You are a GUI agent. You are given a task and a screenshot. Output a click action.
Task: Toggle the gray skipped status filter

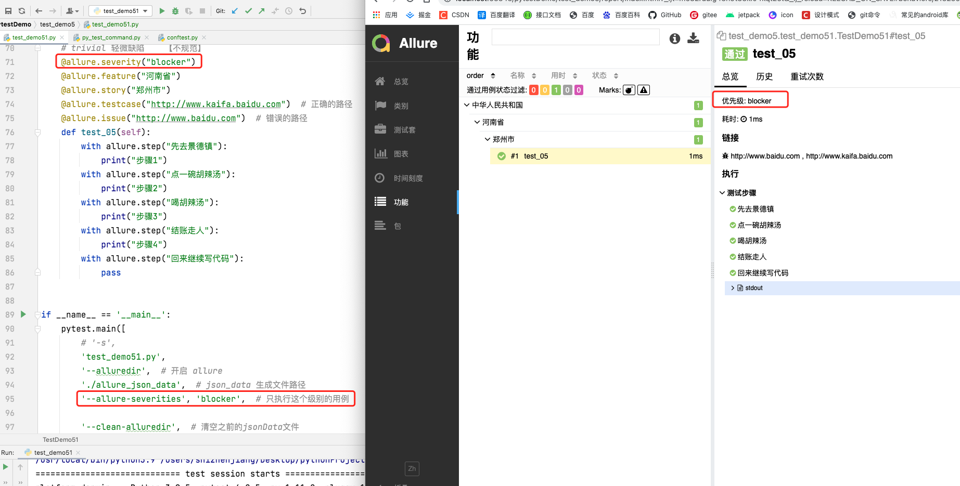coord(567,90)
